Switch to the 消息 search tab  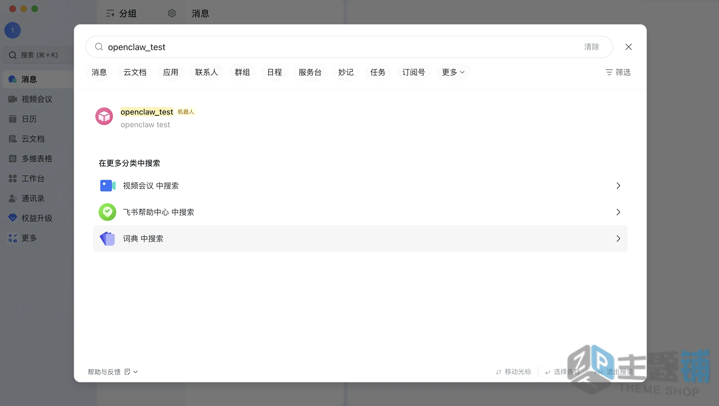[99, 72]
